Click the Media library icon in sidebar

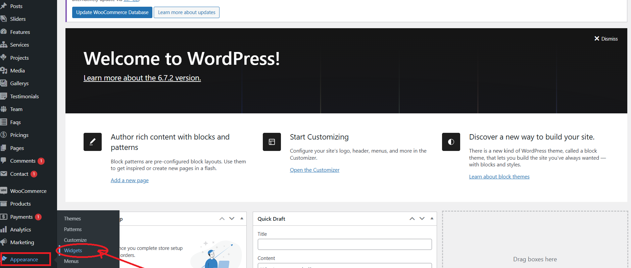tap(4, 70)
